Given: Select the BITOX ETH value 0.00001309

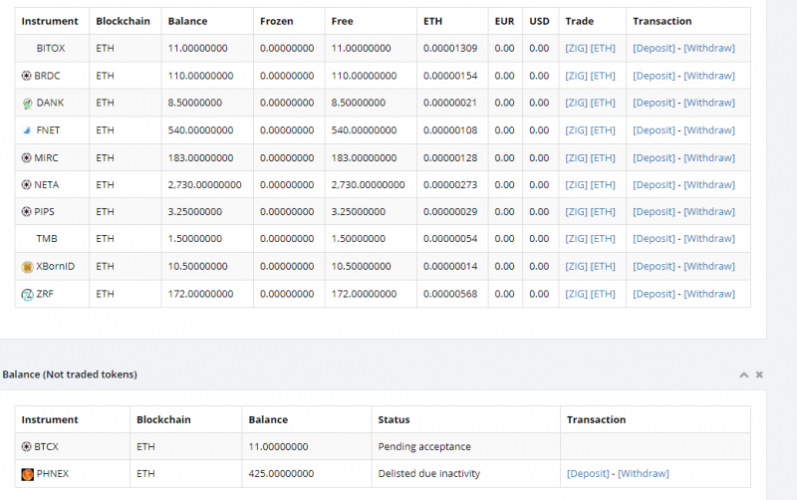Looking at the screenshot, I should 450,48.
